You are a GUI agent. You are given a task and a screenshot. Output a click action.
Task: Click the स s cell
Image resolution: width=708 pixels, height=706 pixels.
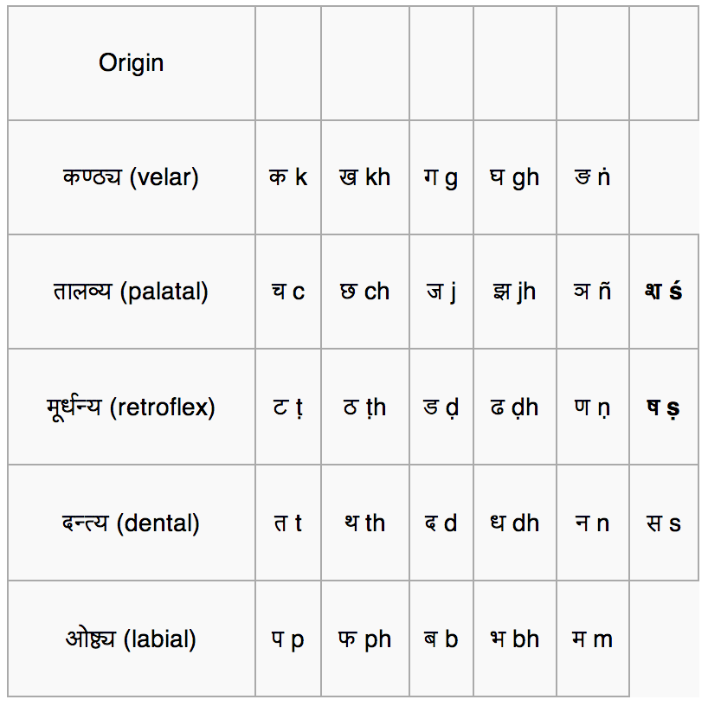pos(664,523)
